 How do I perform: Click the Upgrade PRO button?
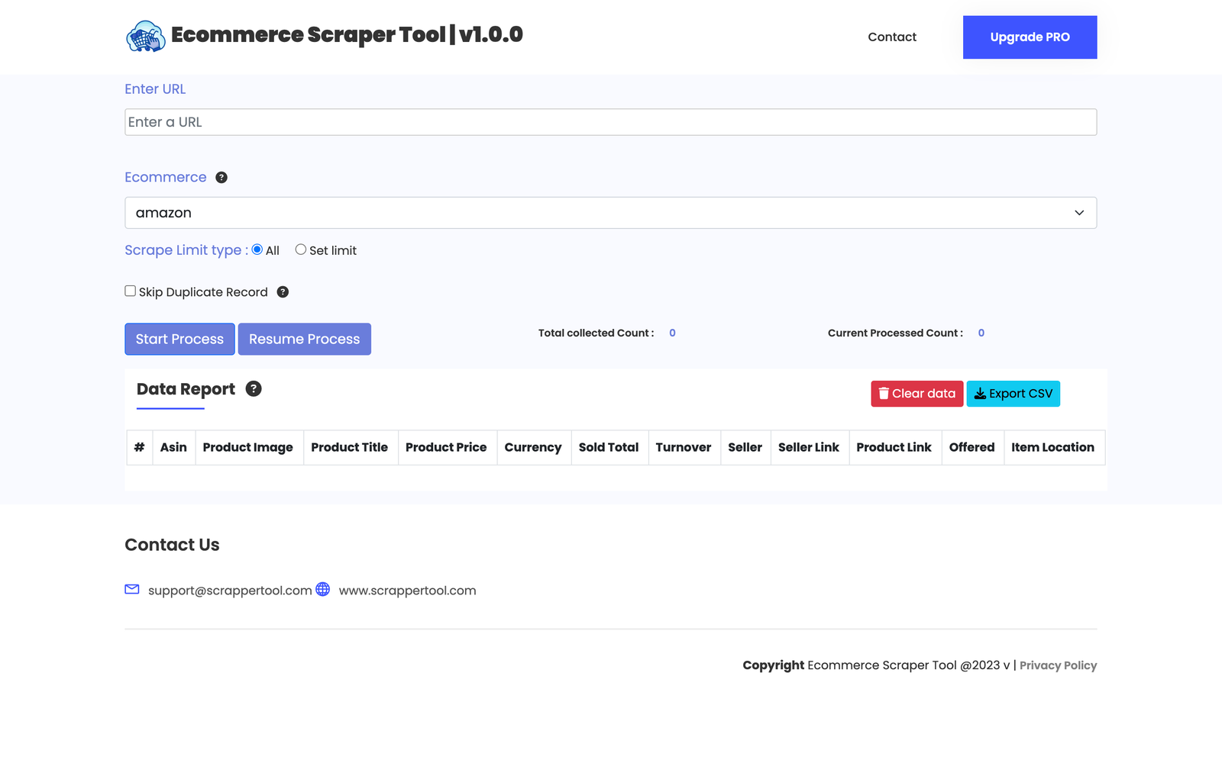point(1030,37)
